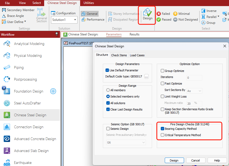Enable Critical Temperature Method checkbox
This screenshot has height=166, width=229.
[163, 135]
